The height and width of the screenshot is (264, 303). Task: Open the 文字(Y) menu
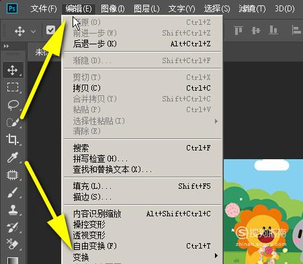(181, 9)
